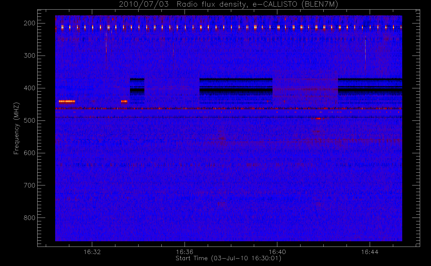Click the plot title "2010/07/03 Radio flux density, e-CALLISTO (BLEN7M)"
The width and height of the screenshot is (431, 266).
(x=229, y=4)
